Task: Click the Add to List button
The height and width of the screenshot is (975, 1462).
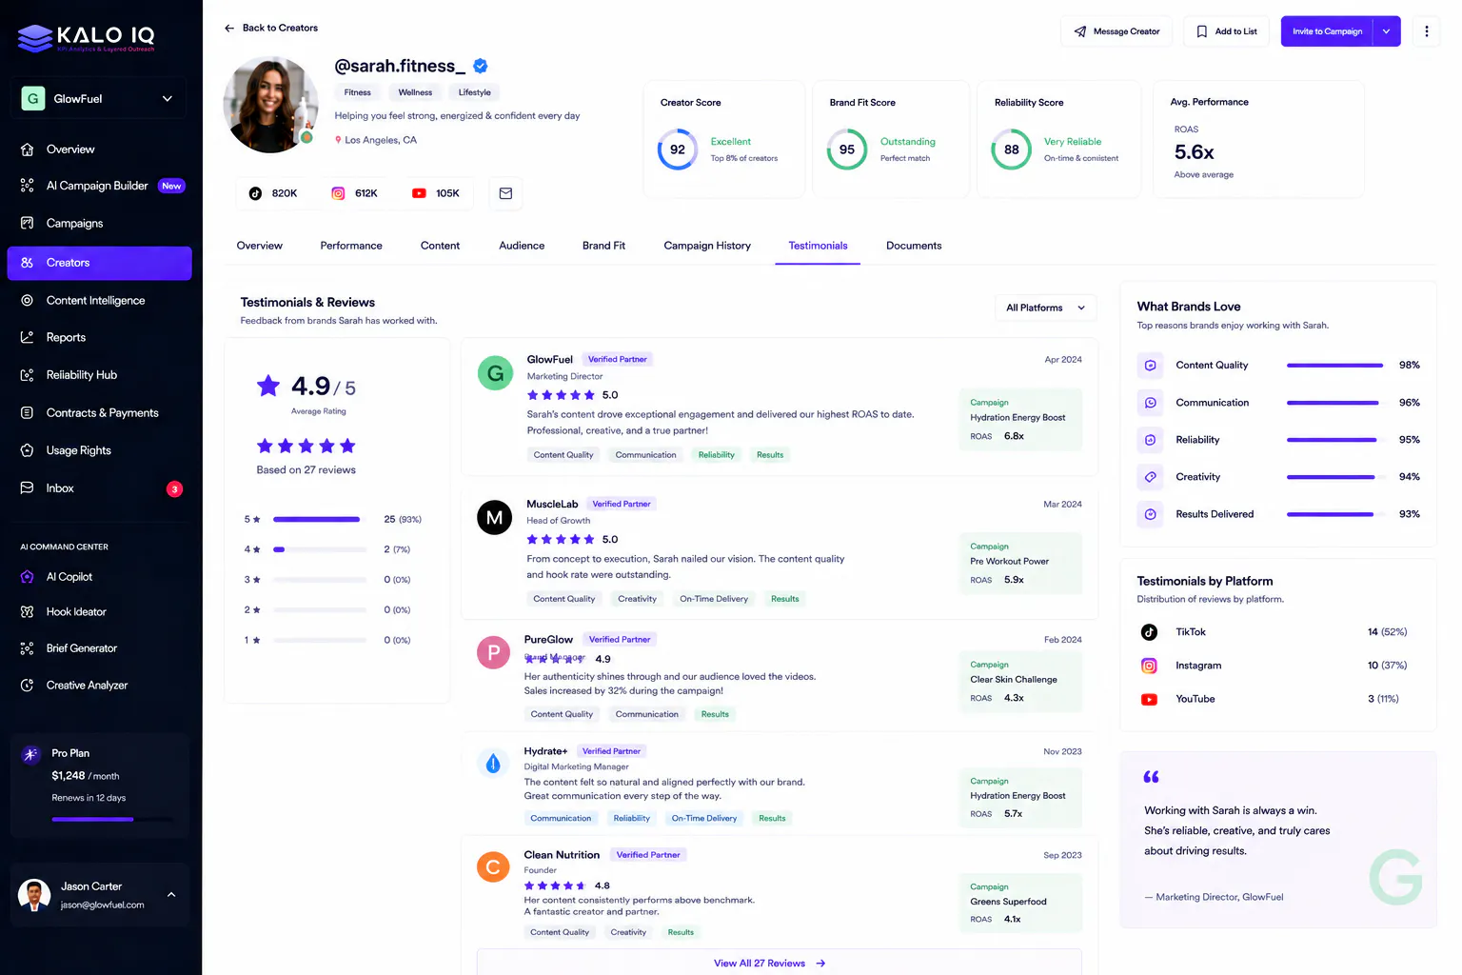Action: point(1227,31)
